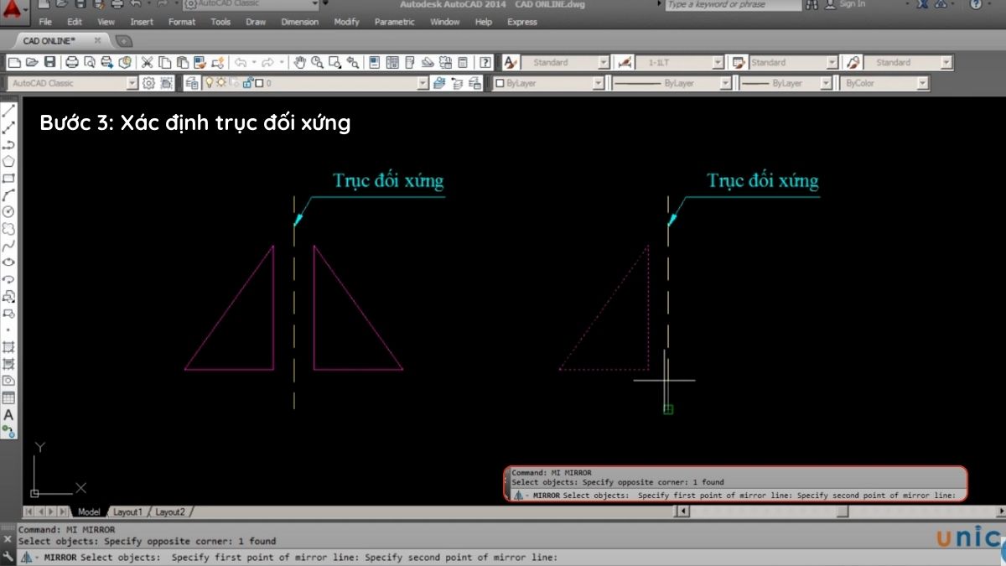Open the Format menu
The image size is (1006, 566).
coord(182,22)
